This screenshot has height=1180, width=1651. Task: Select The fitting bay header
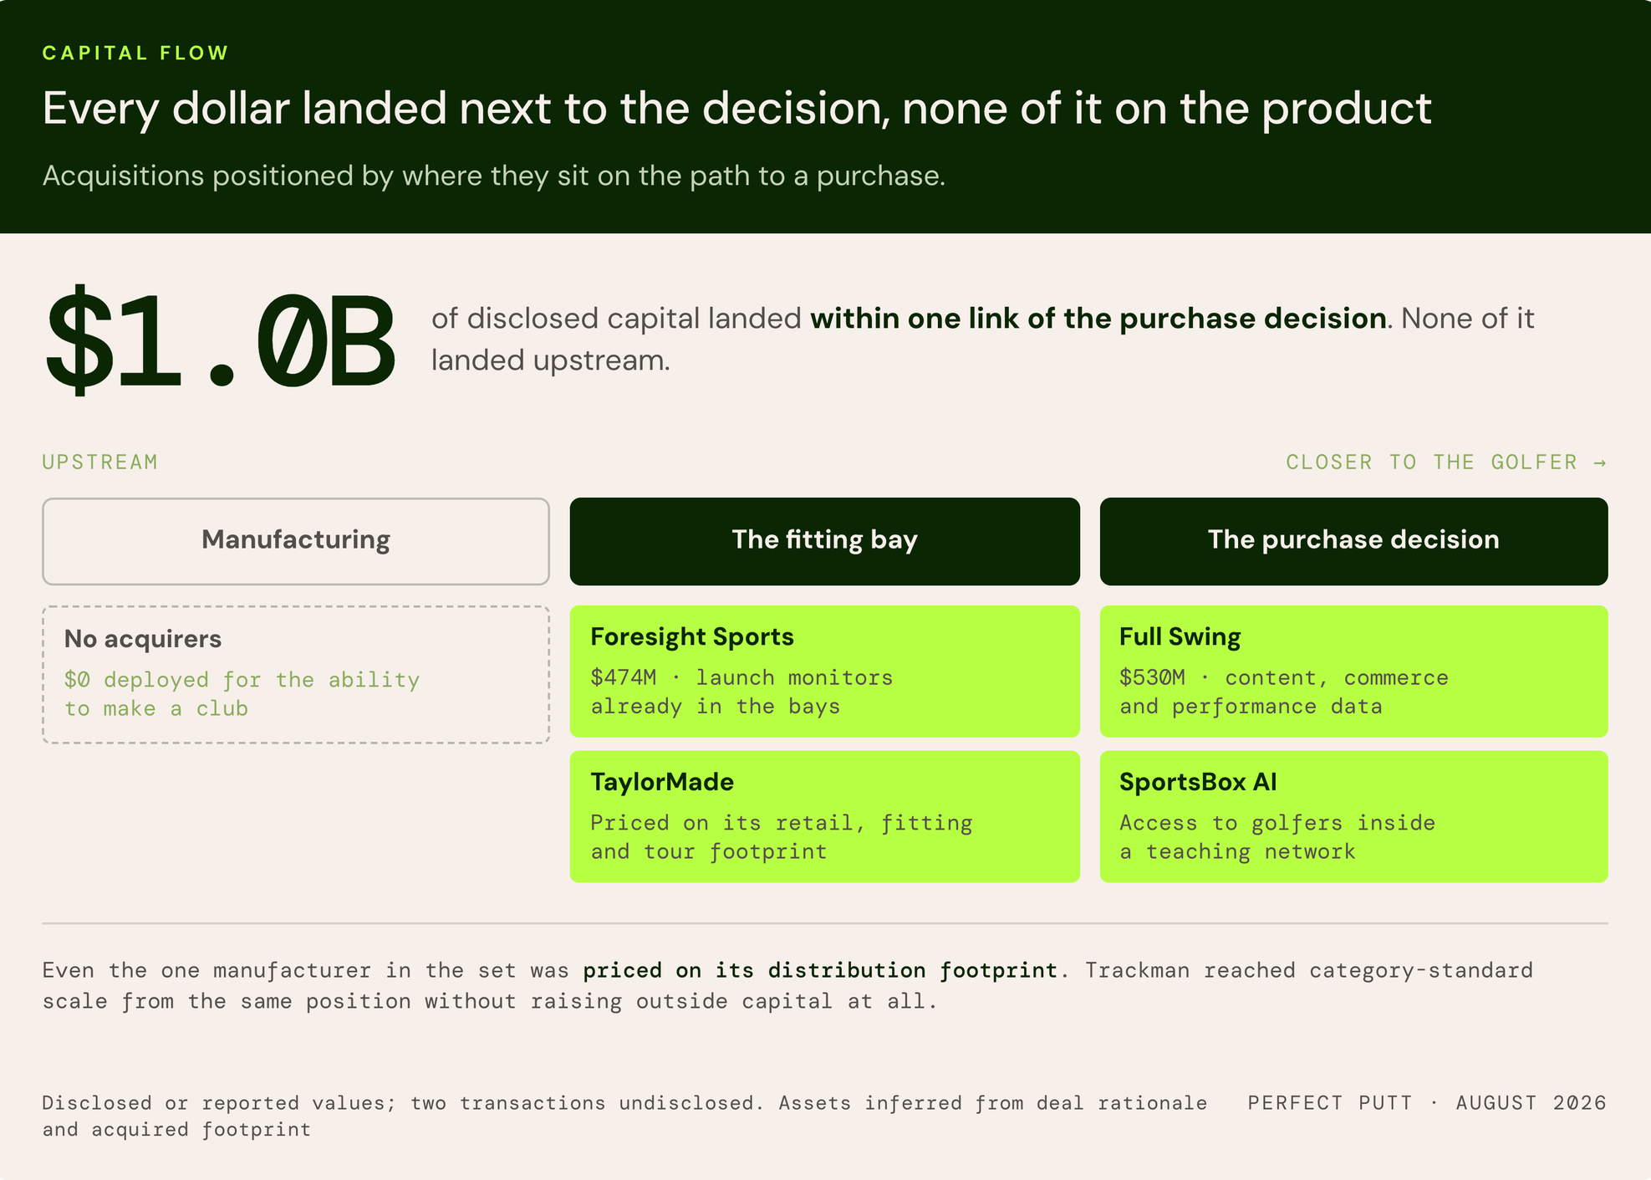(x=824, y=541)
